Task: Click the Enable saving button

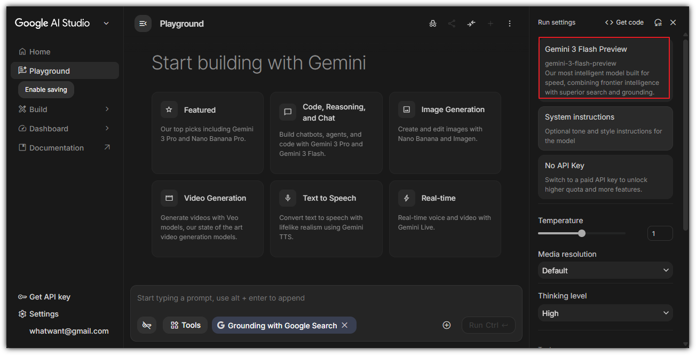Action: point(46,90)
